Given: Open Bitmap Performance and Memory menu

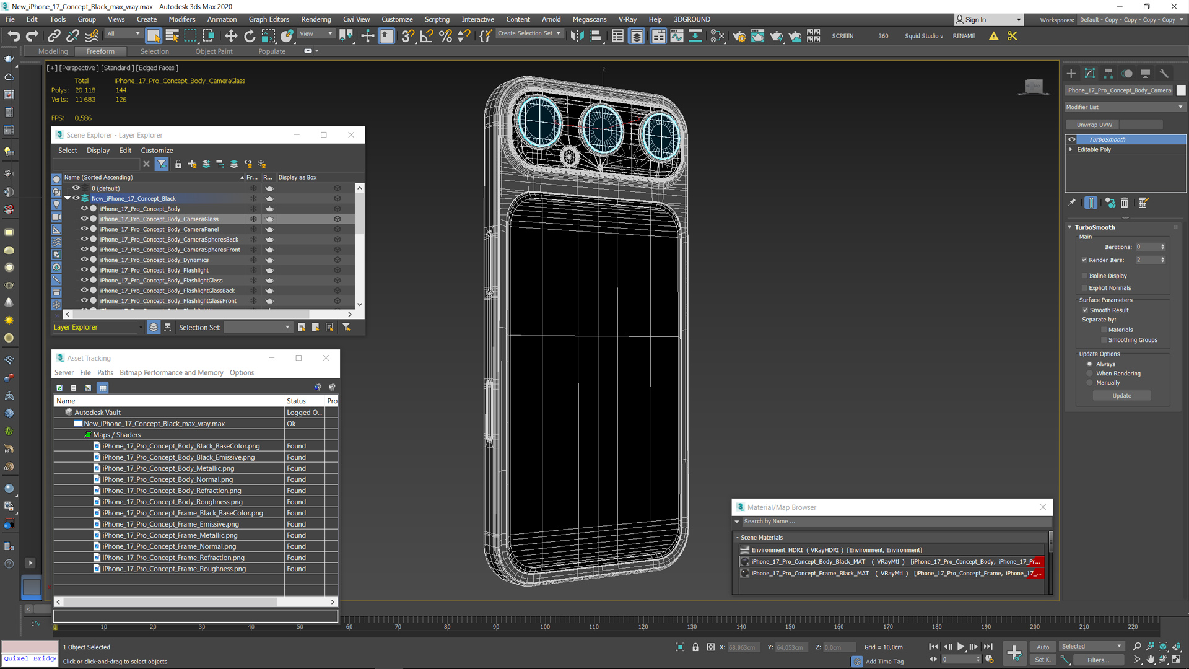Looking at the screenshot, I should point(171,373).
